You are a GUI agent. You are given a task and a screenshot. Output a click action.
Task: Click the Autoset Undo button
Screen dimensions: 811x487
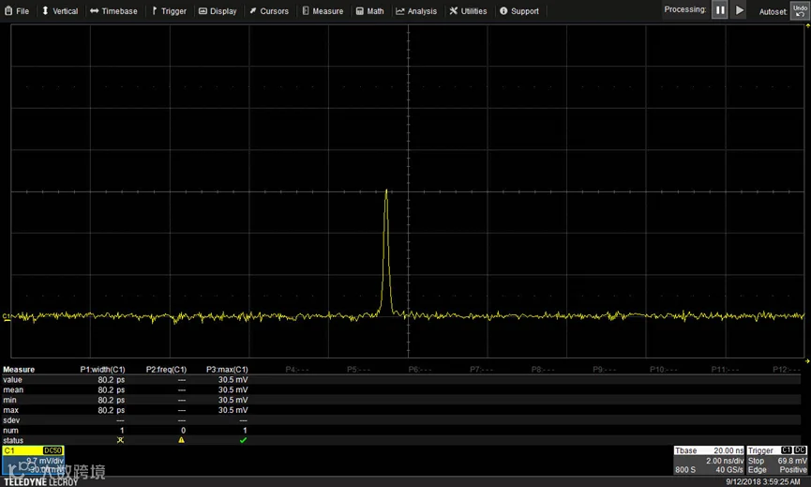pos(800,10)
